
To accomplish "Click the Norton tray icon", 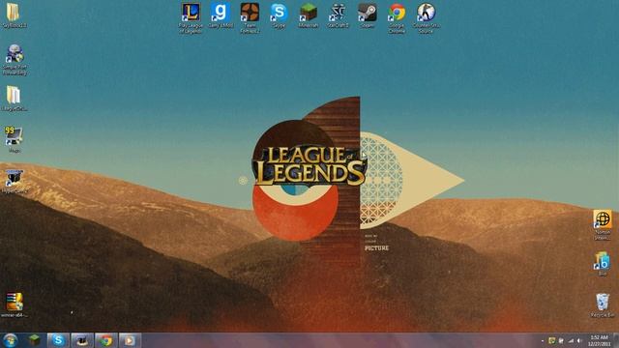I will click(x=552, y=340).
